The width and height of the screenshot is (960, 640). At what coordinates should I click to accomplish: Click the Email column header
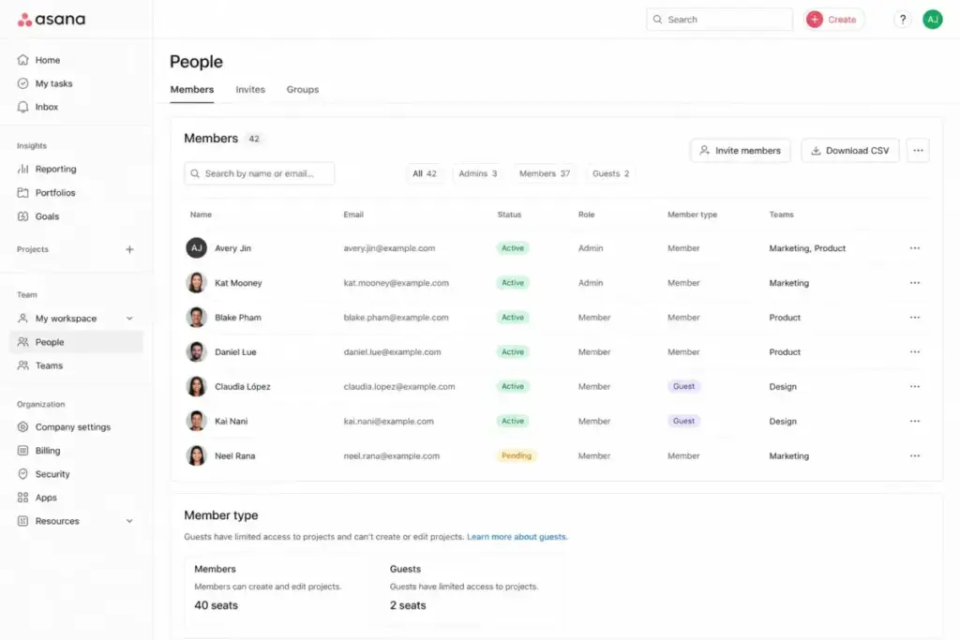pyautogui.click(x=353, y=215)
